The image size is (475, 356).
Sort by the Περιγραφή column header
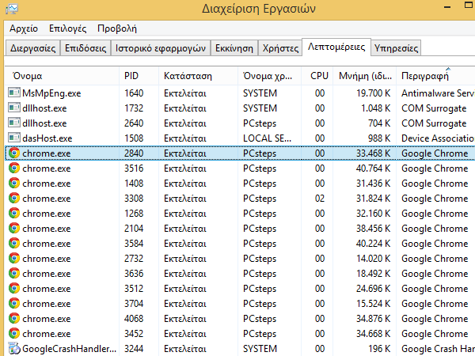[x=435, y=76]
